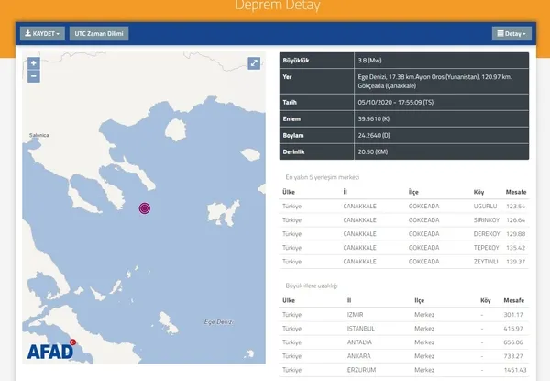Viewport: 550px width, 381px height.
Task: Expand map to fullscreen view
Action: [254, 63]
